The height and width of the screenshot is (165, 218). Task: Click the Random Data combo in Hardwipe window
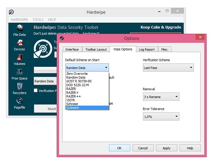pos(45,81)
